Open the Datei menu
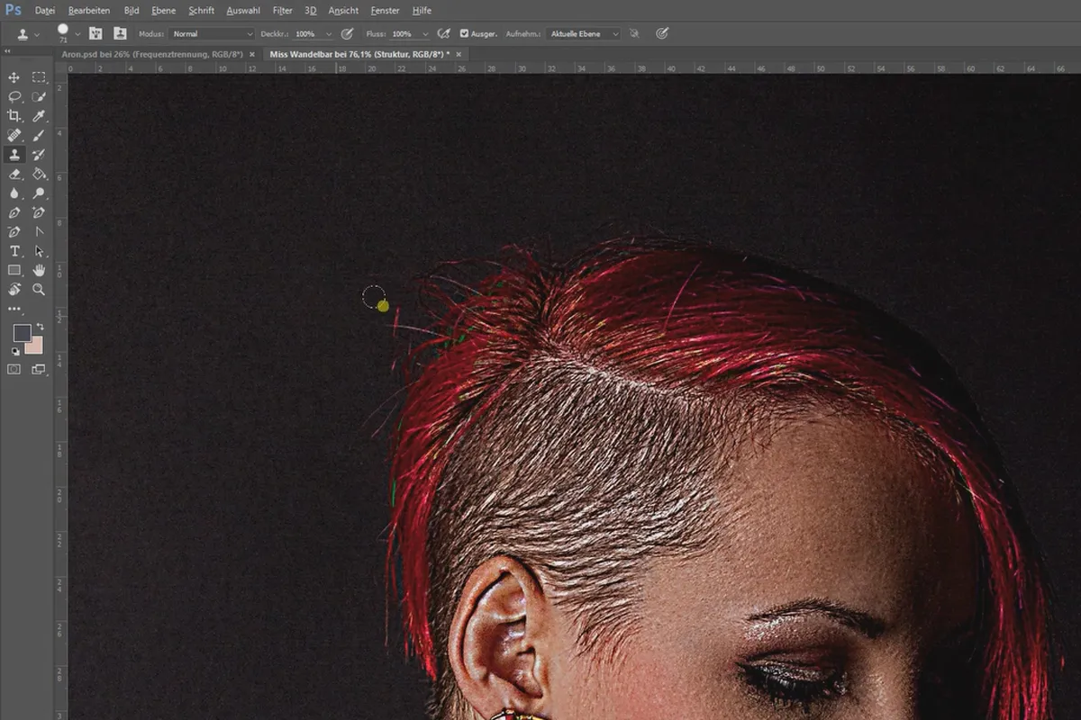This screenshot has width=1081, height=720. 45,11
